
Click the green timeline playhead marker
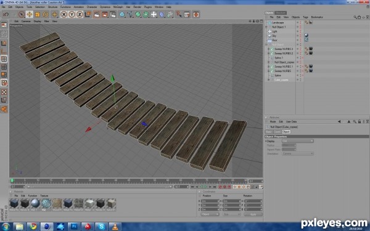(x=12, y=180)
